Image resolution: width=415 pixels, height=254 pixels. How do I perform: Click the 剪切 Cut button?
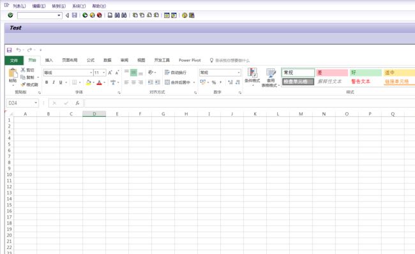[x=27, y=70]
